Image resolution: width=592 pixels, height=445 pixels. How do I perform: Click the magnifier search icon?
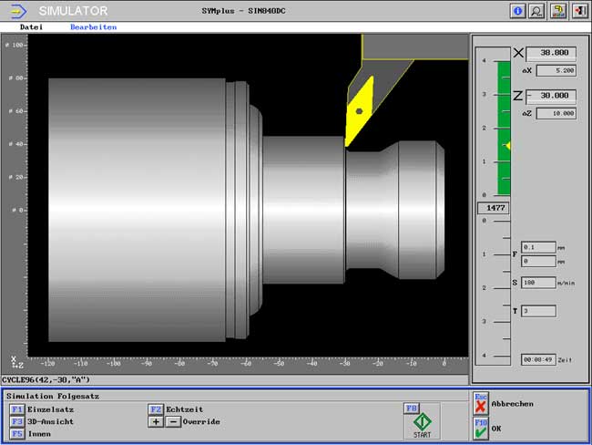[537, 11]
